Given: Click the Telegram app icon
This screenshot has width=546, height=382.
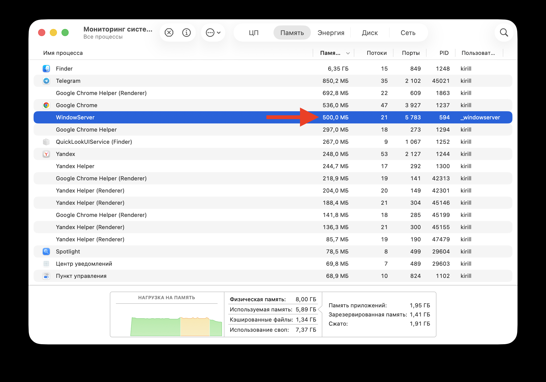Looking at the screenshot, I should (46, 81).
